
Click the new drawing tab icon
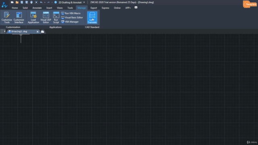(43, 31)
